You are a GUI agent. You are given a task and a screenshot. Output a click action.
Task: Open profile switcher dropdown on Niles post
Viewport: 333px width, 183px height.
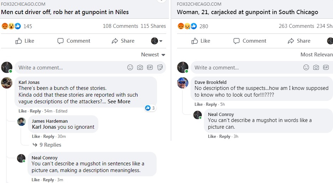(x=157, y=41)
